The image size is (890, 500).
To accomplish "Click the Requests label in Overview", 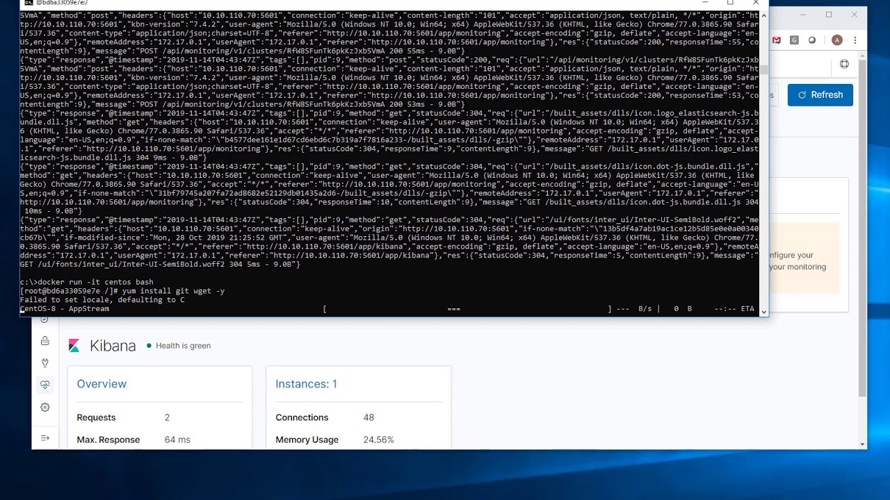I will 96,417.
